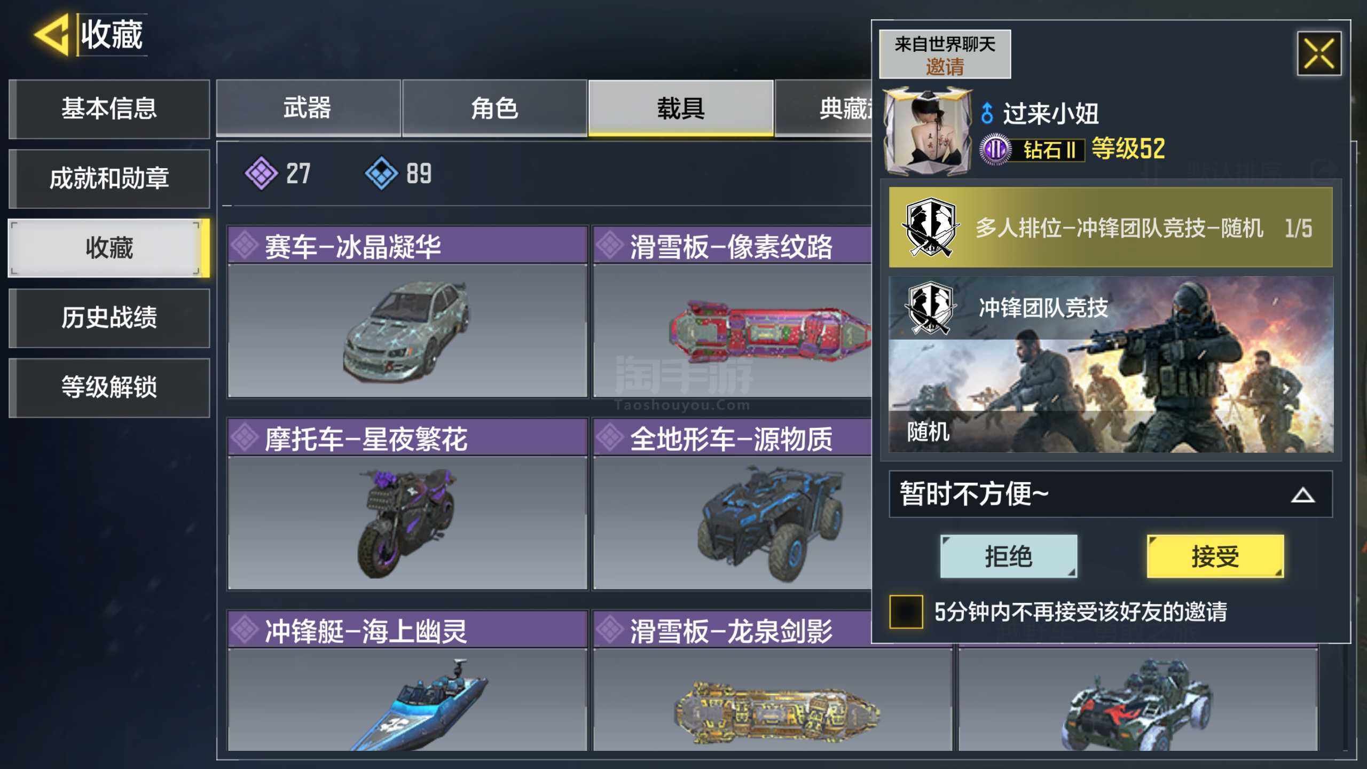Switch to the 武器 weapons tab
This screenshot has width=1367, height=769.
(x=308, y=108)
